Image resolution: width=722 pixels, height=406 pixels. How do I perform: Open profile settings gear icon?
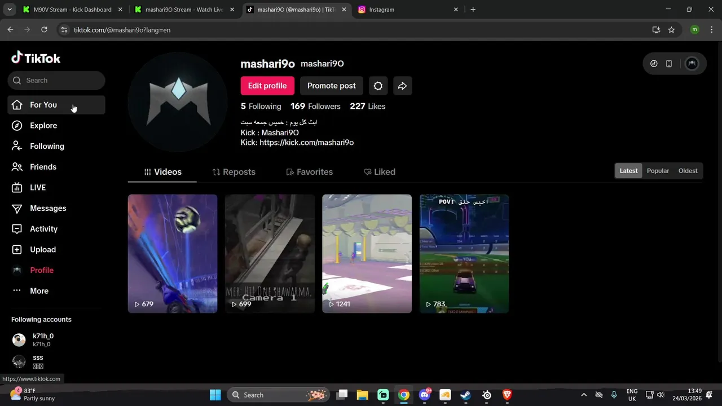click(378, 86)
